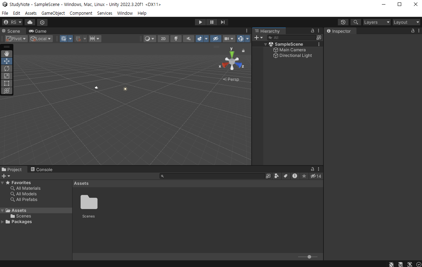Switch to the Console tab
The height and width of the screenshot is (267, 422).
coord(42,169)
